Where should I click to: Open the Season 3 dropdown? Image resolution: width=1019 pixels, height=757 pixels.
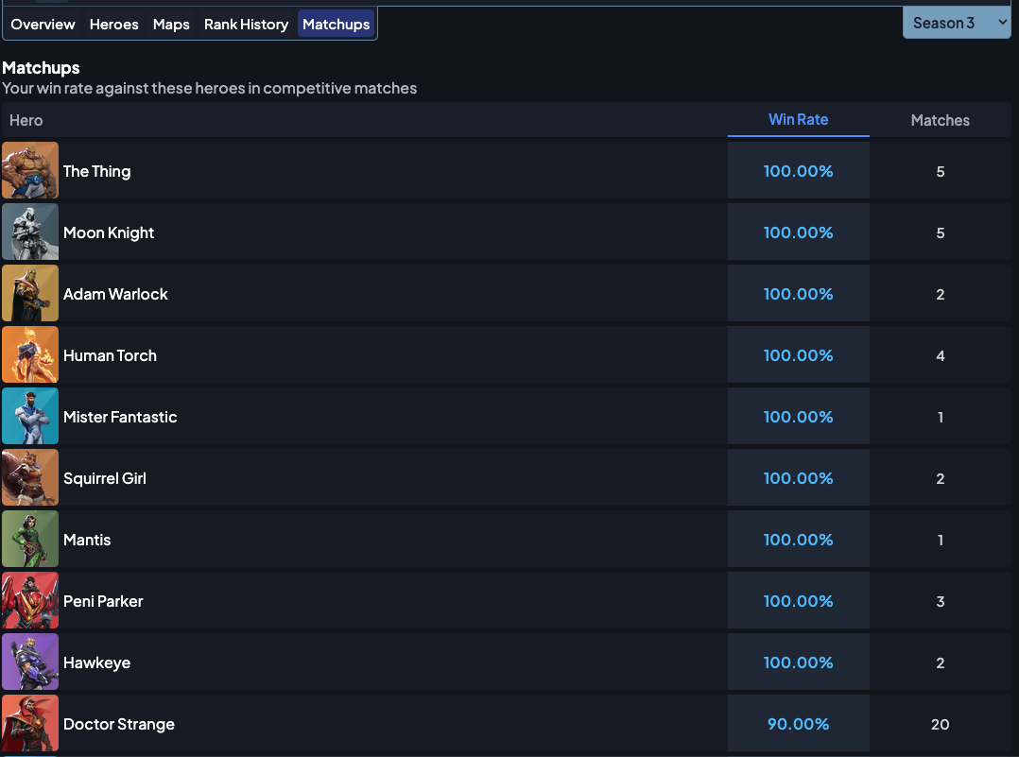956,23
